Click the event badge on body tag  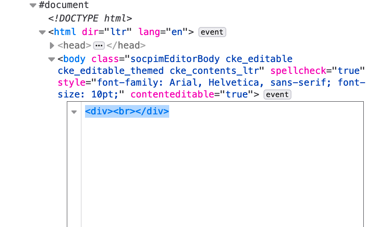[277, 95]
